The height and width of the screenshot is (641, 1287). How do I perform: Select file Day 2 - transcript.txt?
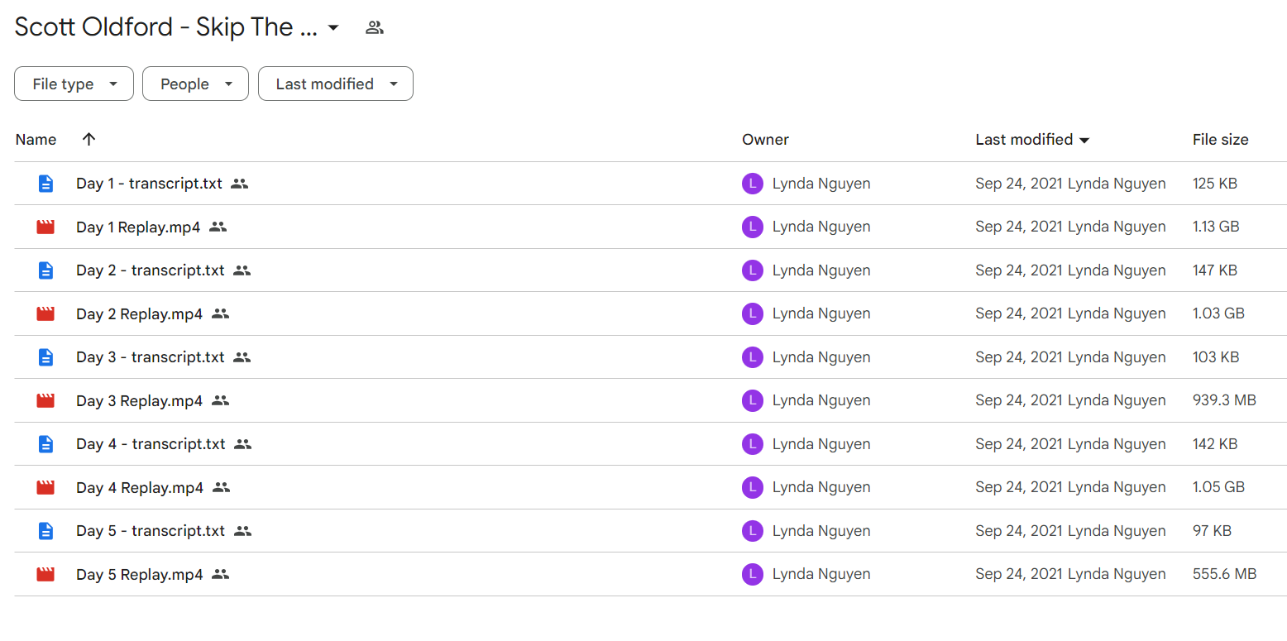click(151, 270)
